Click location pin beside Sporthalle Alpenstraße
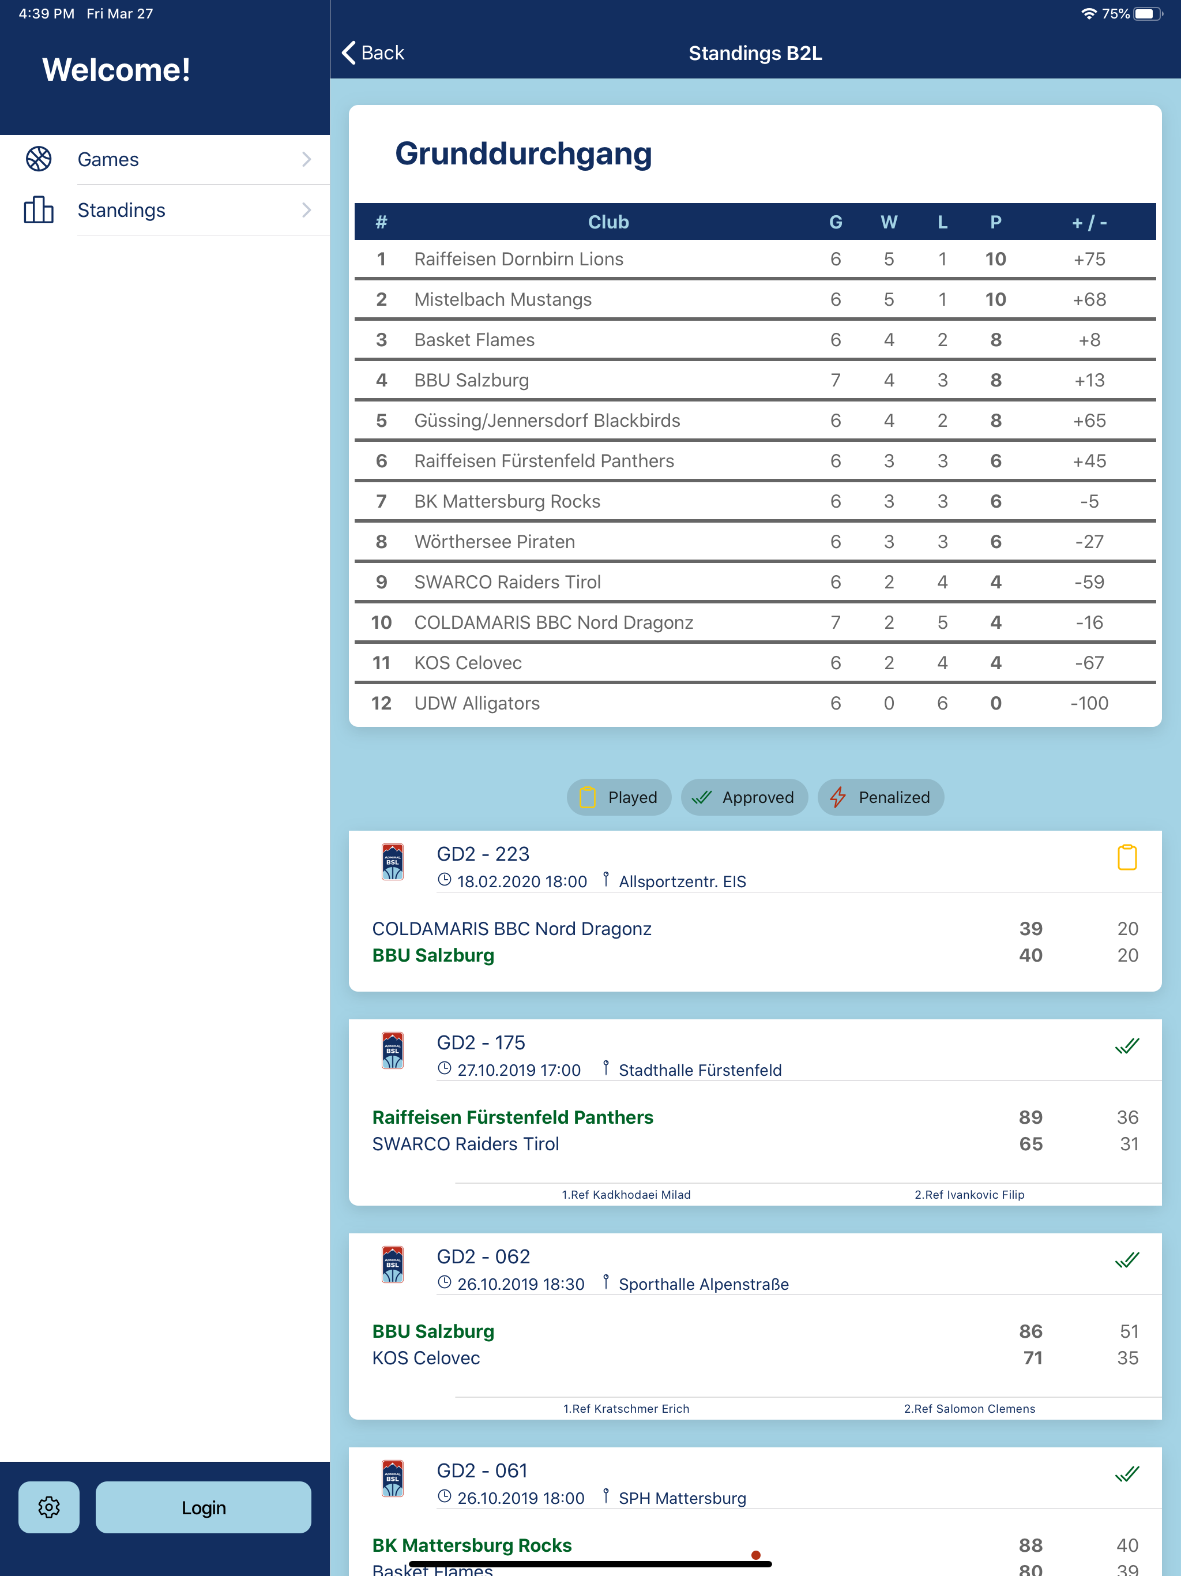Image resolution: width=1181 pixels, height=1576 pixels. (605, 1282)
